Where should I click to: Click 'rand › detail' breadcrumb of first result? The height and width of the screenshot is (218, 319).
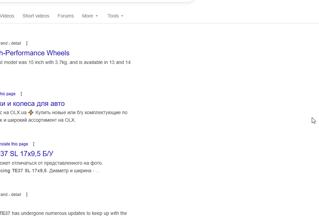pyautogui.click(x=10, y=43)
